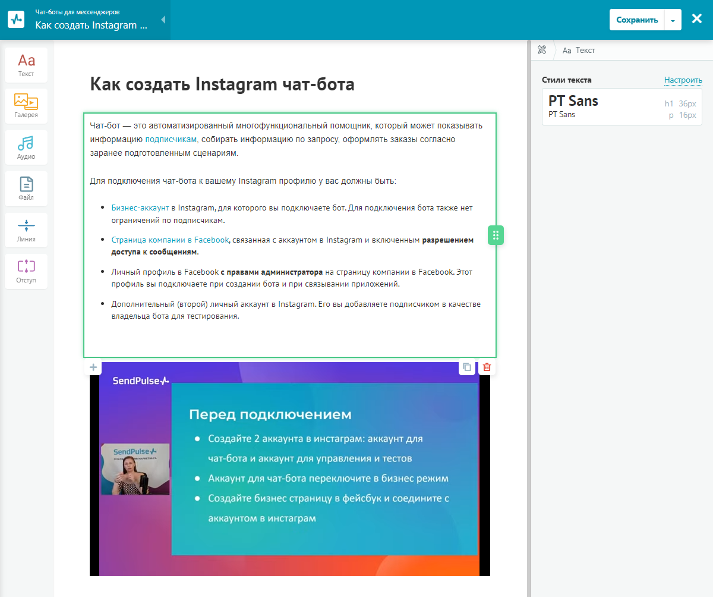Viewport: 713px width, 597px height.
Task: Insert a Файл block
Action: [26, 189]
